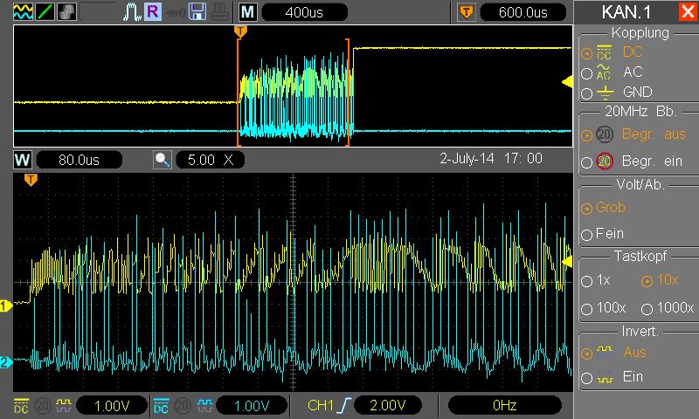699x419 pixels.
Task: Click the 5.00 X zoom factor value
Action: click(x=210, y=160)
